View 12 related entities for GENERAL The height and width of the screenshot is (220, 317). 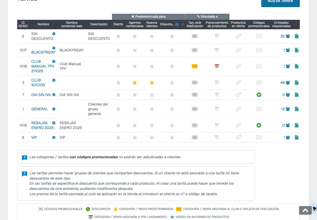286,109
